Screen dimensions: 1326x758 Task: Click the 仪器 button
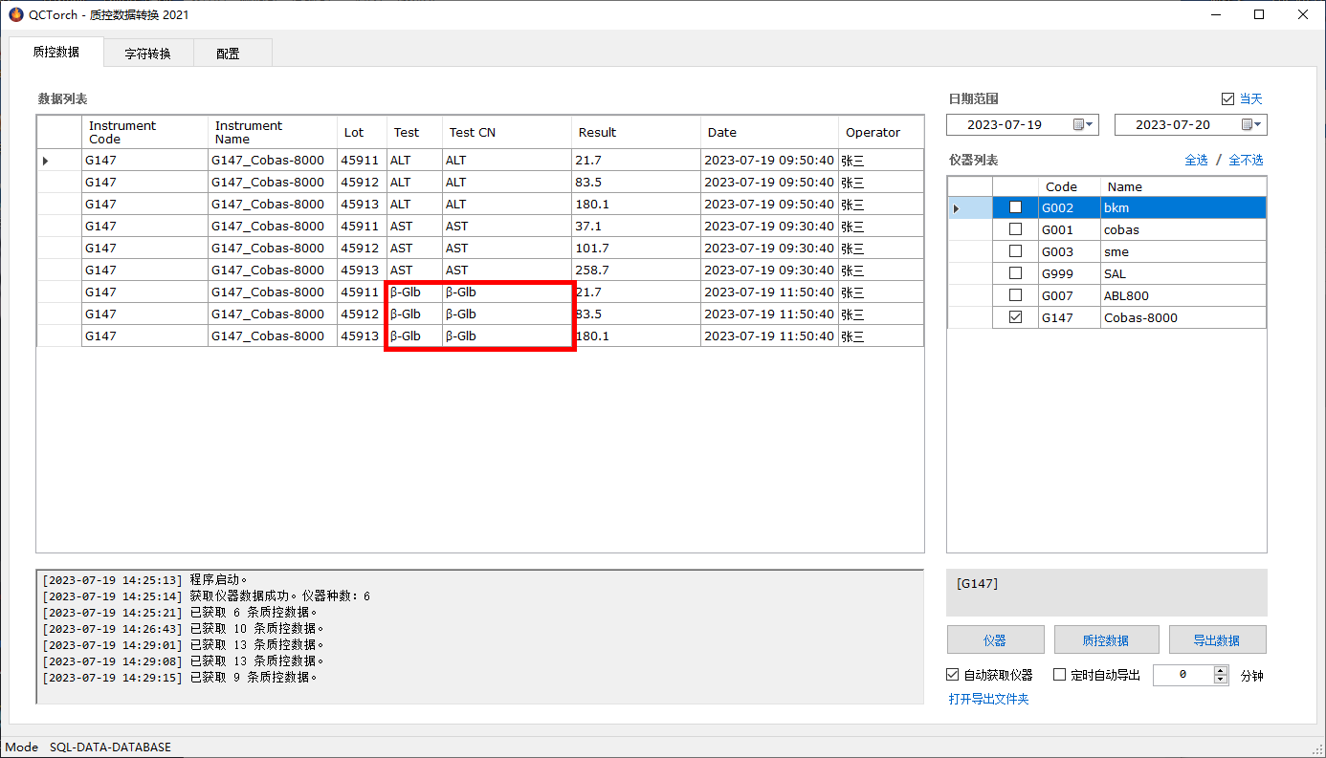pos(994,639)
